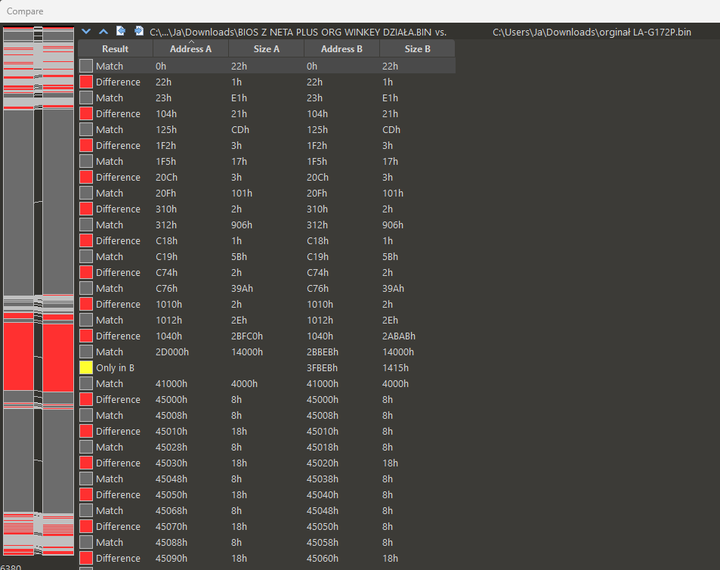Image resolution: width=720 pixels, height=570 pixels.
Task: Select the Match row at address 312h
Action: (x=267, y=225)
